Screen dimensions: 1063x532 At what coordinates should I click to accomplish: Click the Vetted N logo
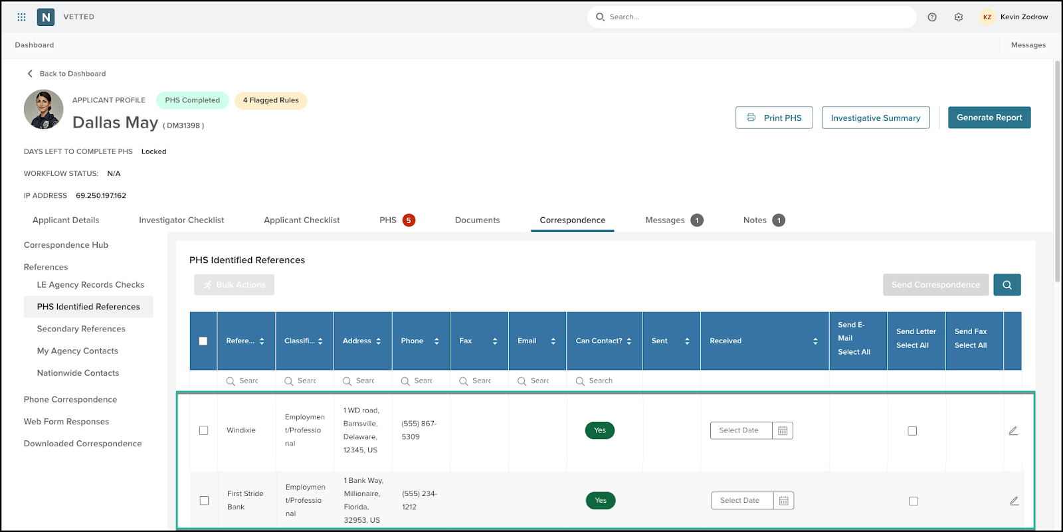(x=45, y=17)
